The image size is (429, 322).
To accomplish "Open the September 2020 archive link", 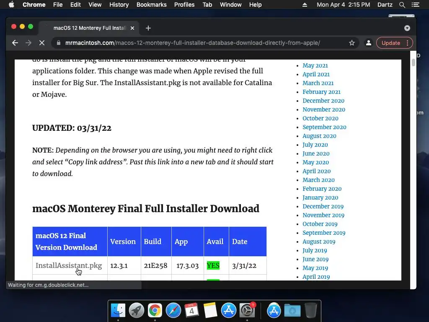I will [324, 127].
